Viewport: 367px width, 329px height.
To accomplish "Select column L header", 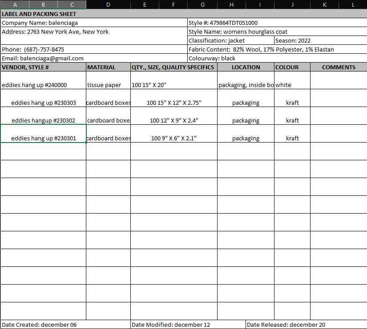I will (353, 4).
